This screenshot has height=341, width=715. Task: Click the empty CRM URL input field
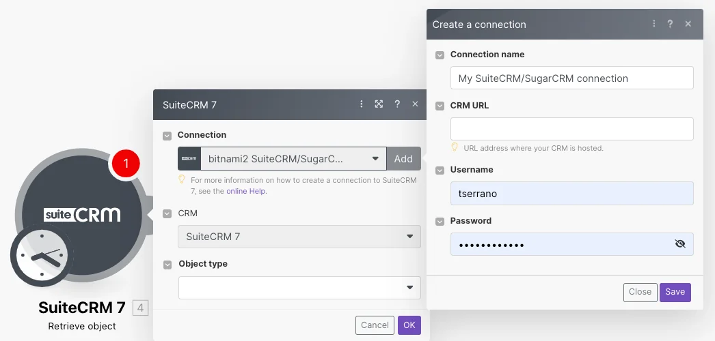pos(572,129)
